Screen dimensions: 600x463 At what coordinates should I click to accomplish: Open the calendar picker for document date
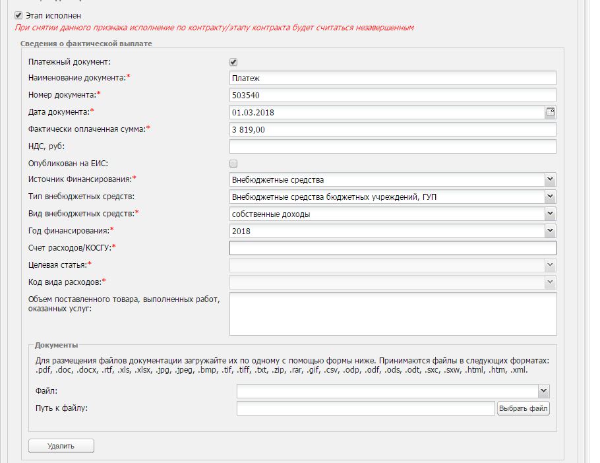point(551,112)
